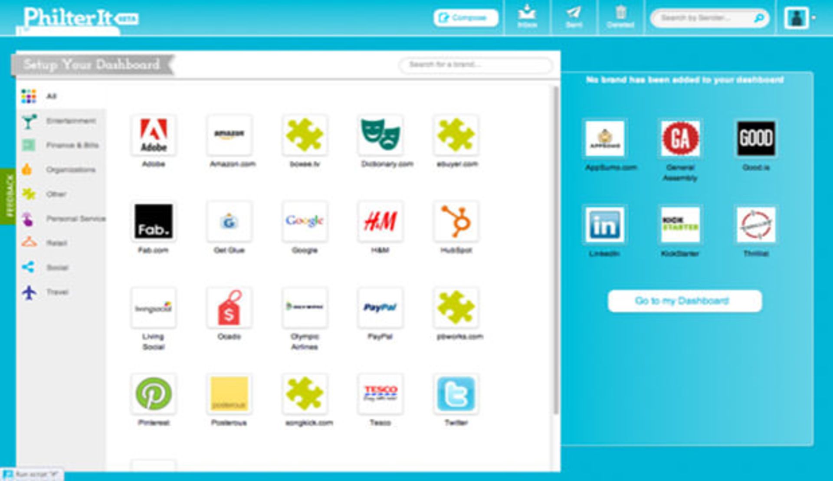Add the Twitter brand icon

tap(456, 394)
